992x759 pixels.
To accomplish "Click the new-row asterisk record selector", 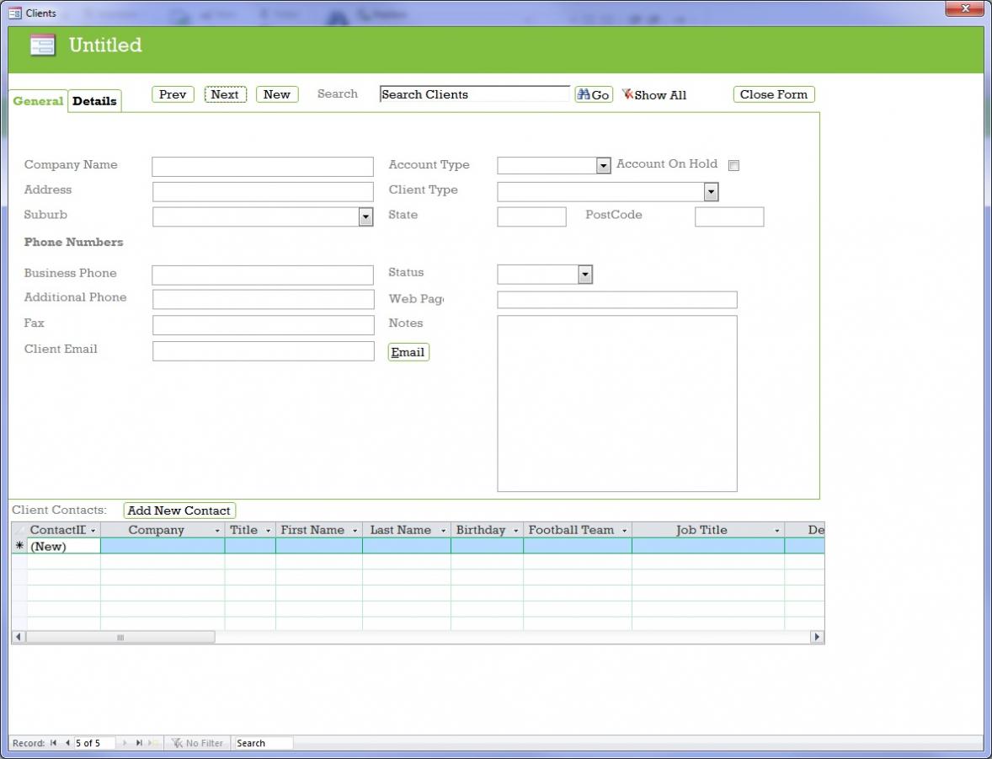I will point(19,546).
